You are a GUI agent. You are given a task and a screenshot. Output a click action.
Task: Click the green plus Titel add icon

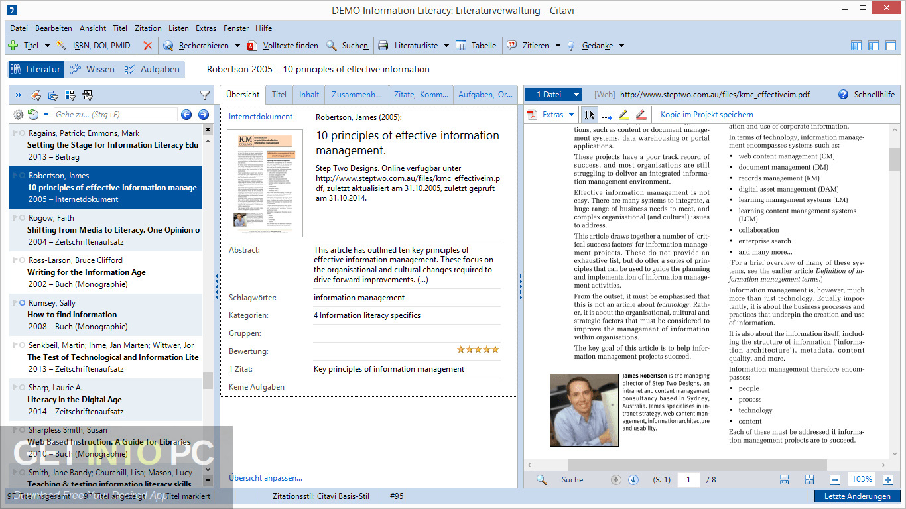[13, 46]
